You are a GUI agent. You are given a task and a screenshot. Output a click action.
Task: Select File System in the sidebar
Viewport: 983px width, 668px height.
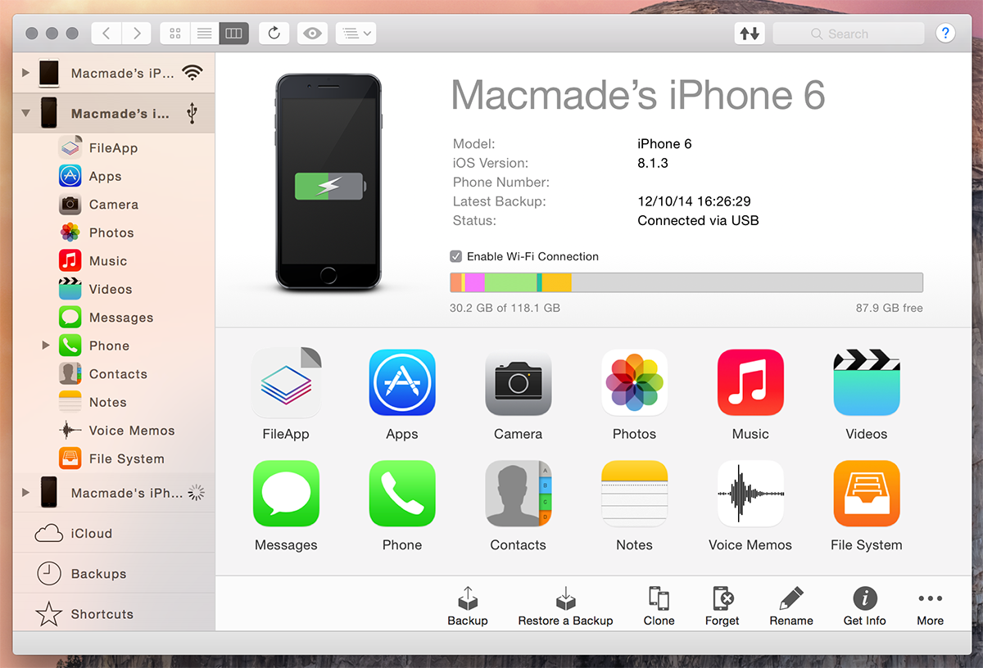[x=114, y=458]
